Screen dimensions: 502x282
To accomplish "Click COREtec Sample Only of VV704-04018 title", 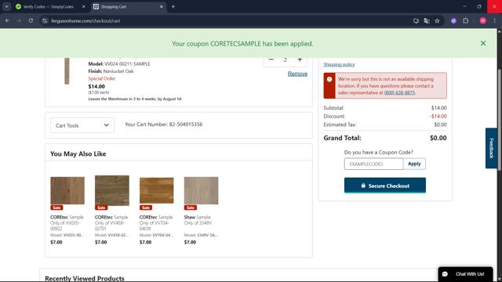I will click(156, 222).
